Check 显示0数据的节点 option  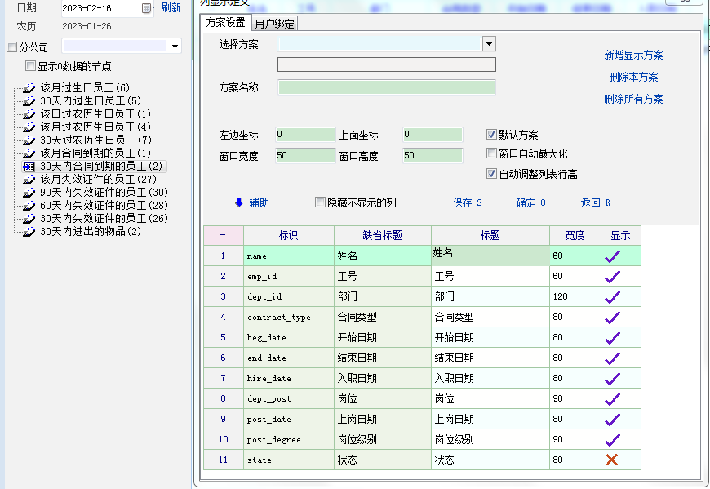(30, 66)
